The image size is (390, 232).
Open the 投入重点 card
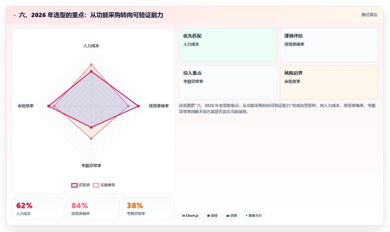click(228, 82)
